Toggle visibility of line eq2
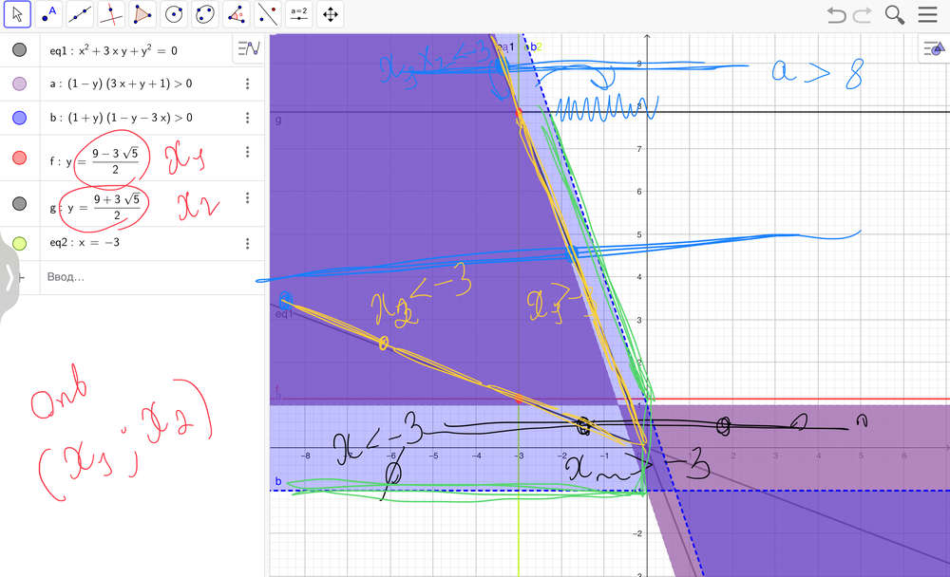950x577 pixels. click(19, 243)
